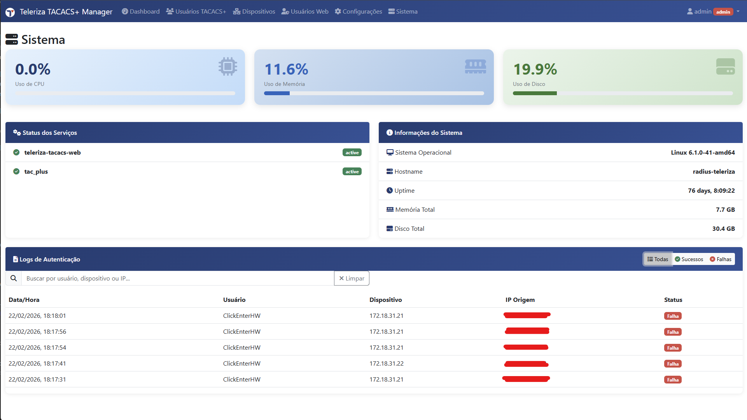Open the Configurações menu
Image resolution: width=747 pixels, height=420 pixels.
click(358, 12)
